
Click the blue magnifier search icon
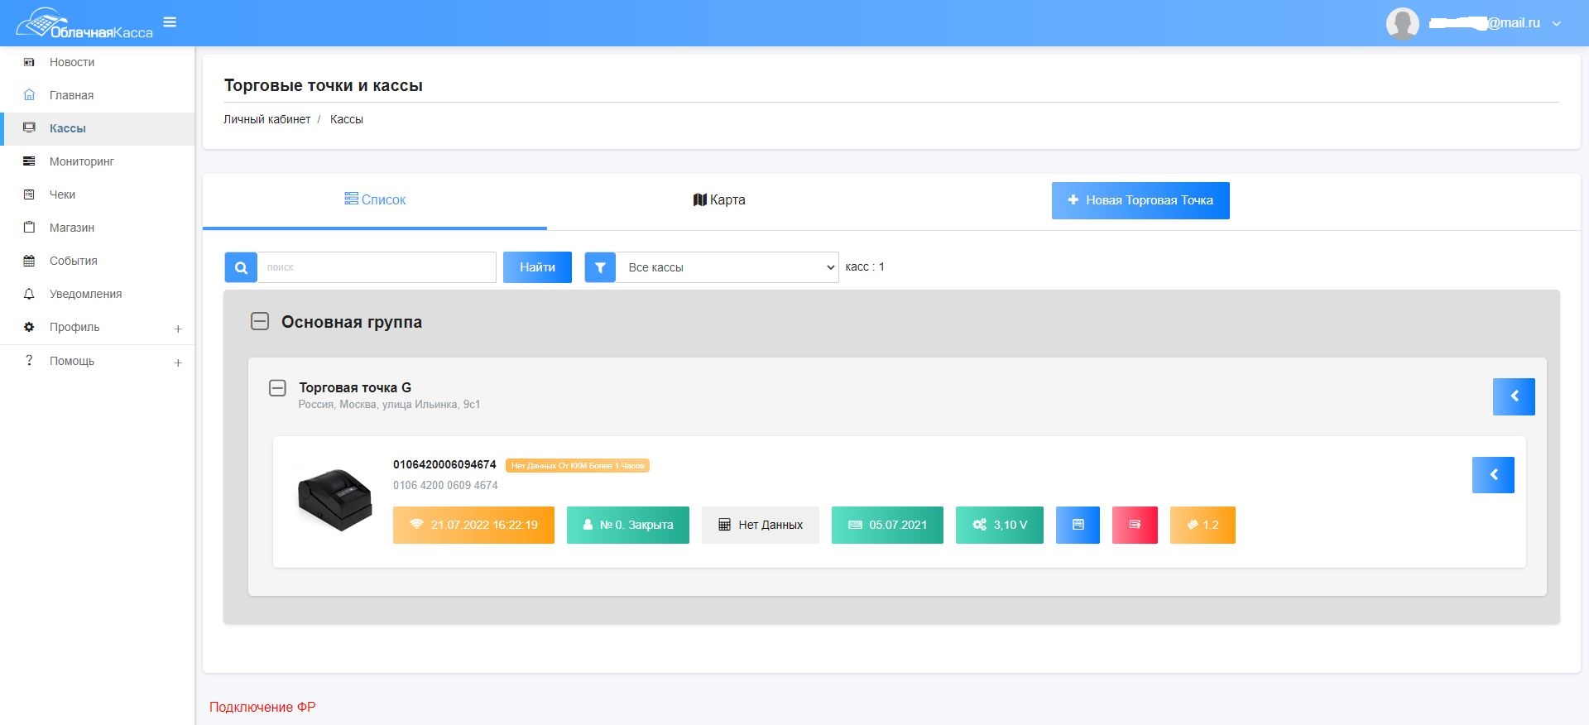(241, 267)
